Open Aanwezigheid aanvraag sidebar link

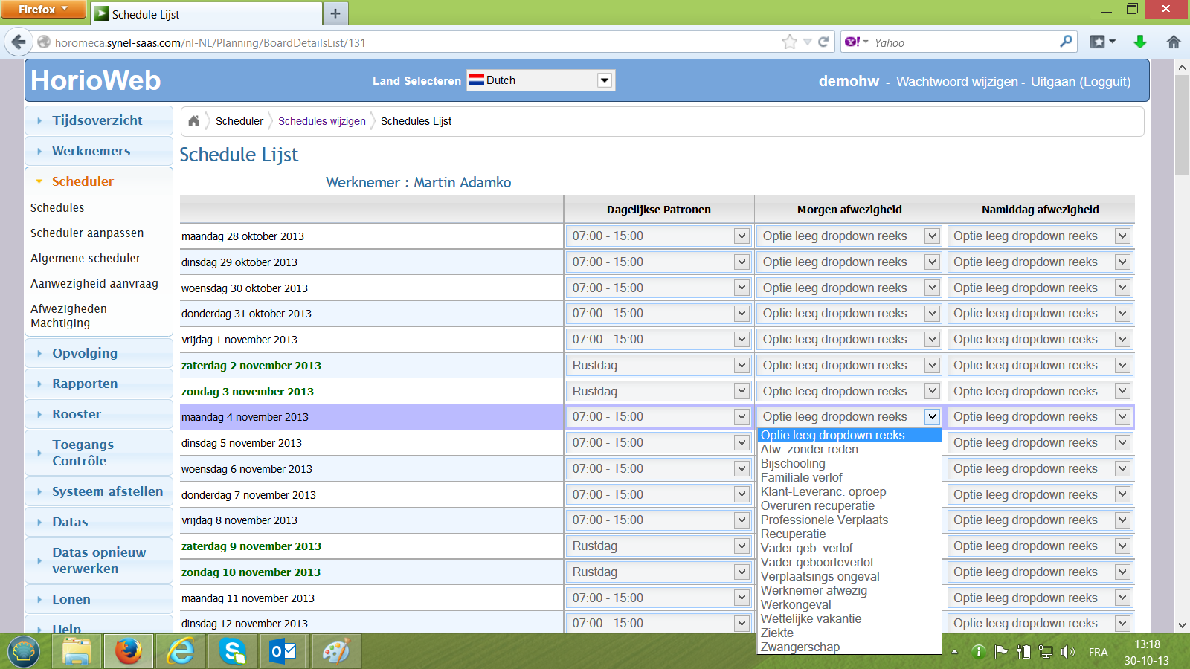coord(94,284)
